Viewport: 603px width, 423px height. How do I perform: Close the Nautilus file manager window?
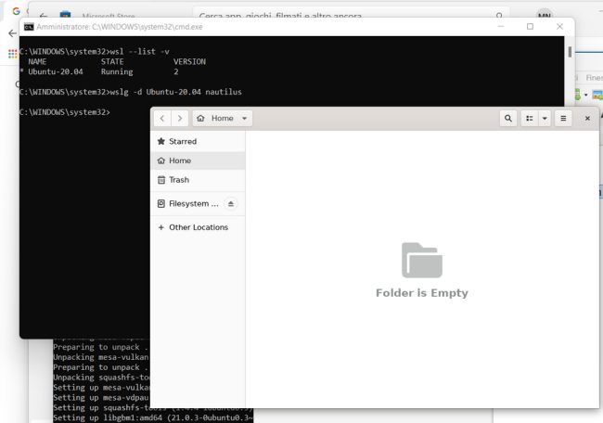587,119
